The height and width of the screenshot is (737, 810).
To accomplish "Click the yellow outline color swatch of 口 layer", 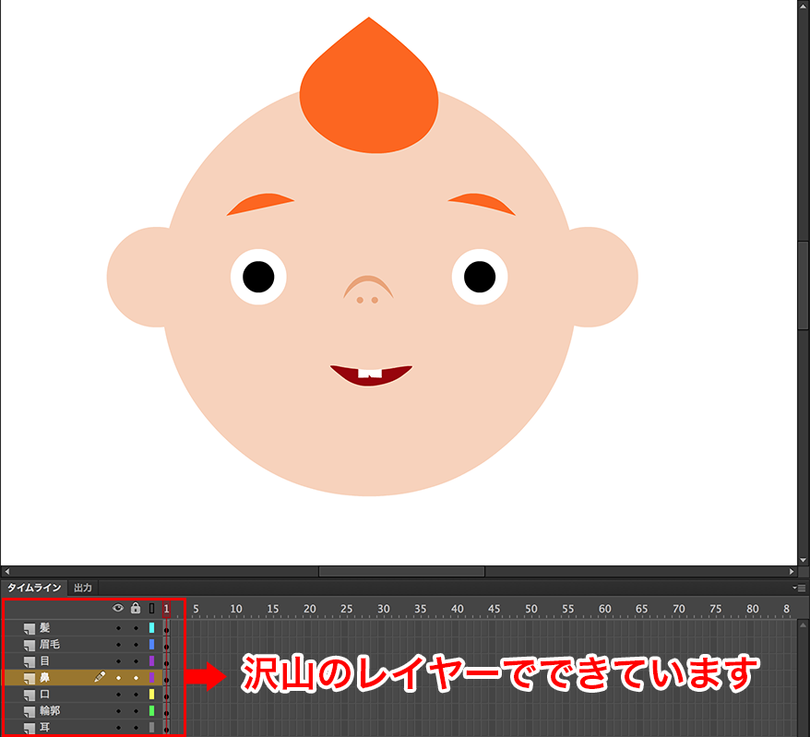I will 151,695.
